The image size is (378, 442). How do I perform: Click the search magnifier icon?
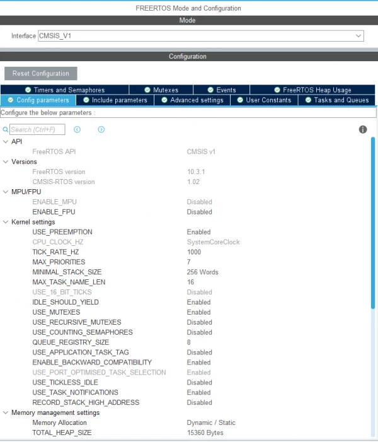coord(5,130)
